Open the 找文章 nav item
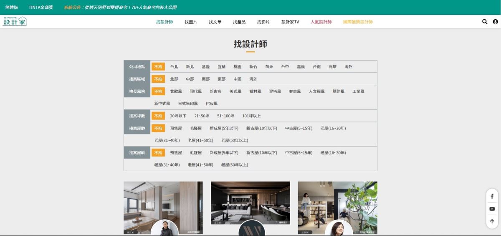 tap(215, 22)
